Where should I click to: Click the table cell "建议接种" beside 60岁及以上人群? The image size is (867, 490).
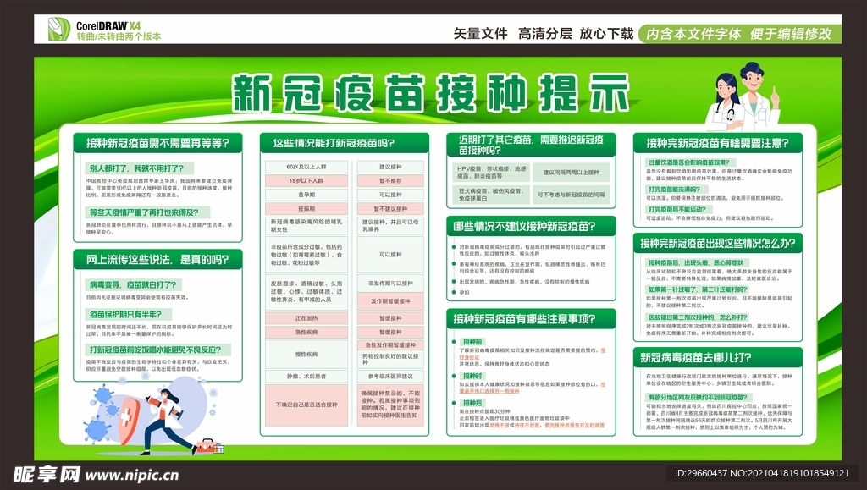[x=390, y=167]
